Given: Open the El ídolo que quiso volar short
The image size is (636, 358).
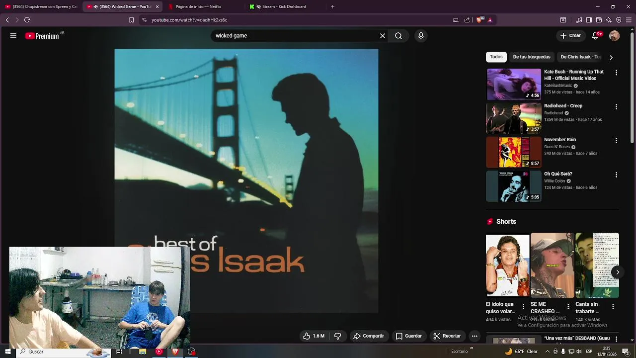Looking at the screenshot, I should (x=507, y=266).
